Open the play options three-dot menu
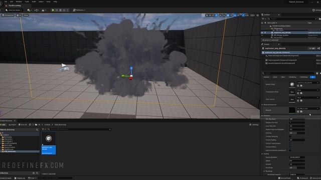321x180 pixels. tap(68, 10)
